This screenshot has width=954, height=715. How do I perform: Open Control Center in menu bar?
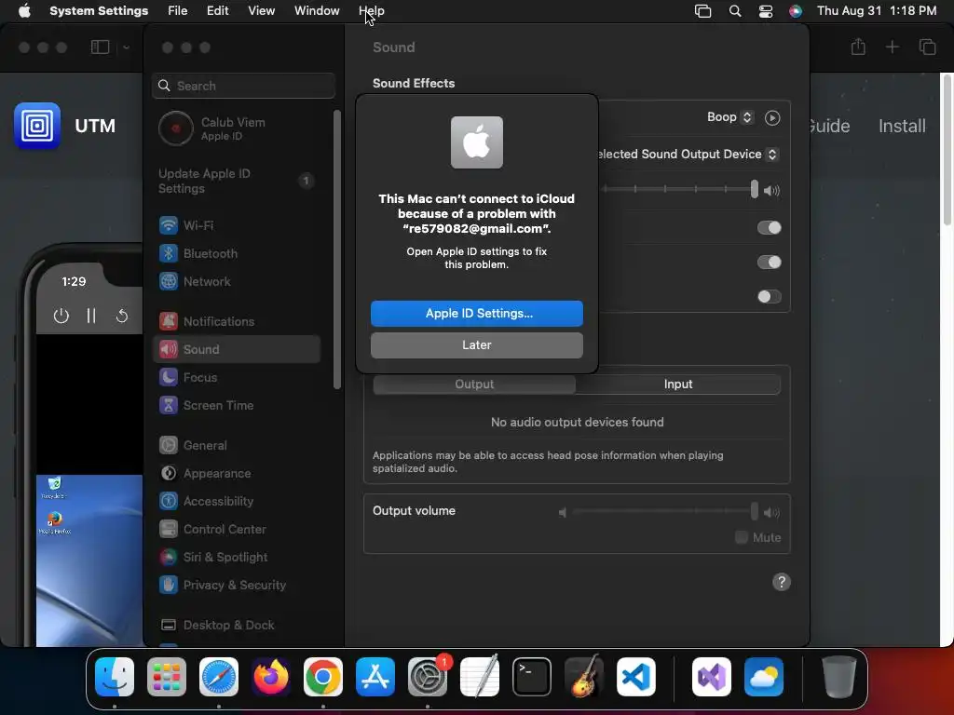(766, 11)
